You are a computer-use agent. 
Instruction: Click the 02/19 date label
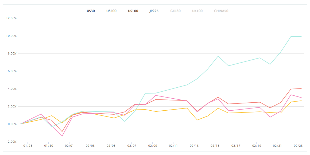pyautogui.click(x=257, y=146)
